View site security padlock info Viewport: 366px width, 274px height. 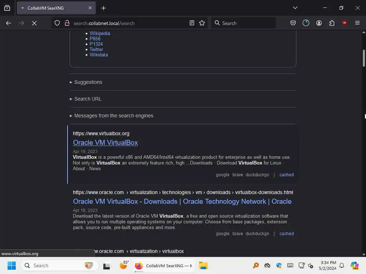tap(67, 23)
